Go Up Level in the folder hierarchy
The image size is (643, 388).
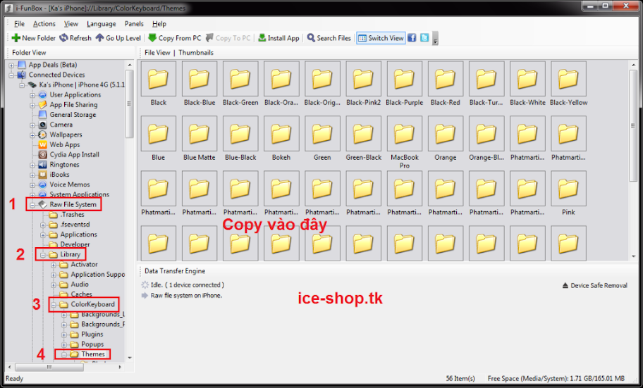pyautogui.click(x=118, y=38)
